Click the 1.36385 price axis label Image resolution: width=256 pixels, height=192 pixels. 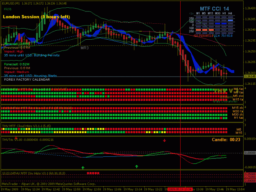click(x=250, y=19)
